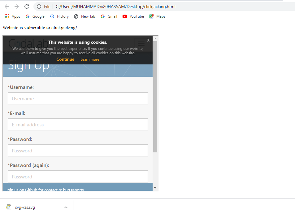Open the Gmail bookmark
295x210 pixels.
click(x=109, y=16)
